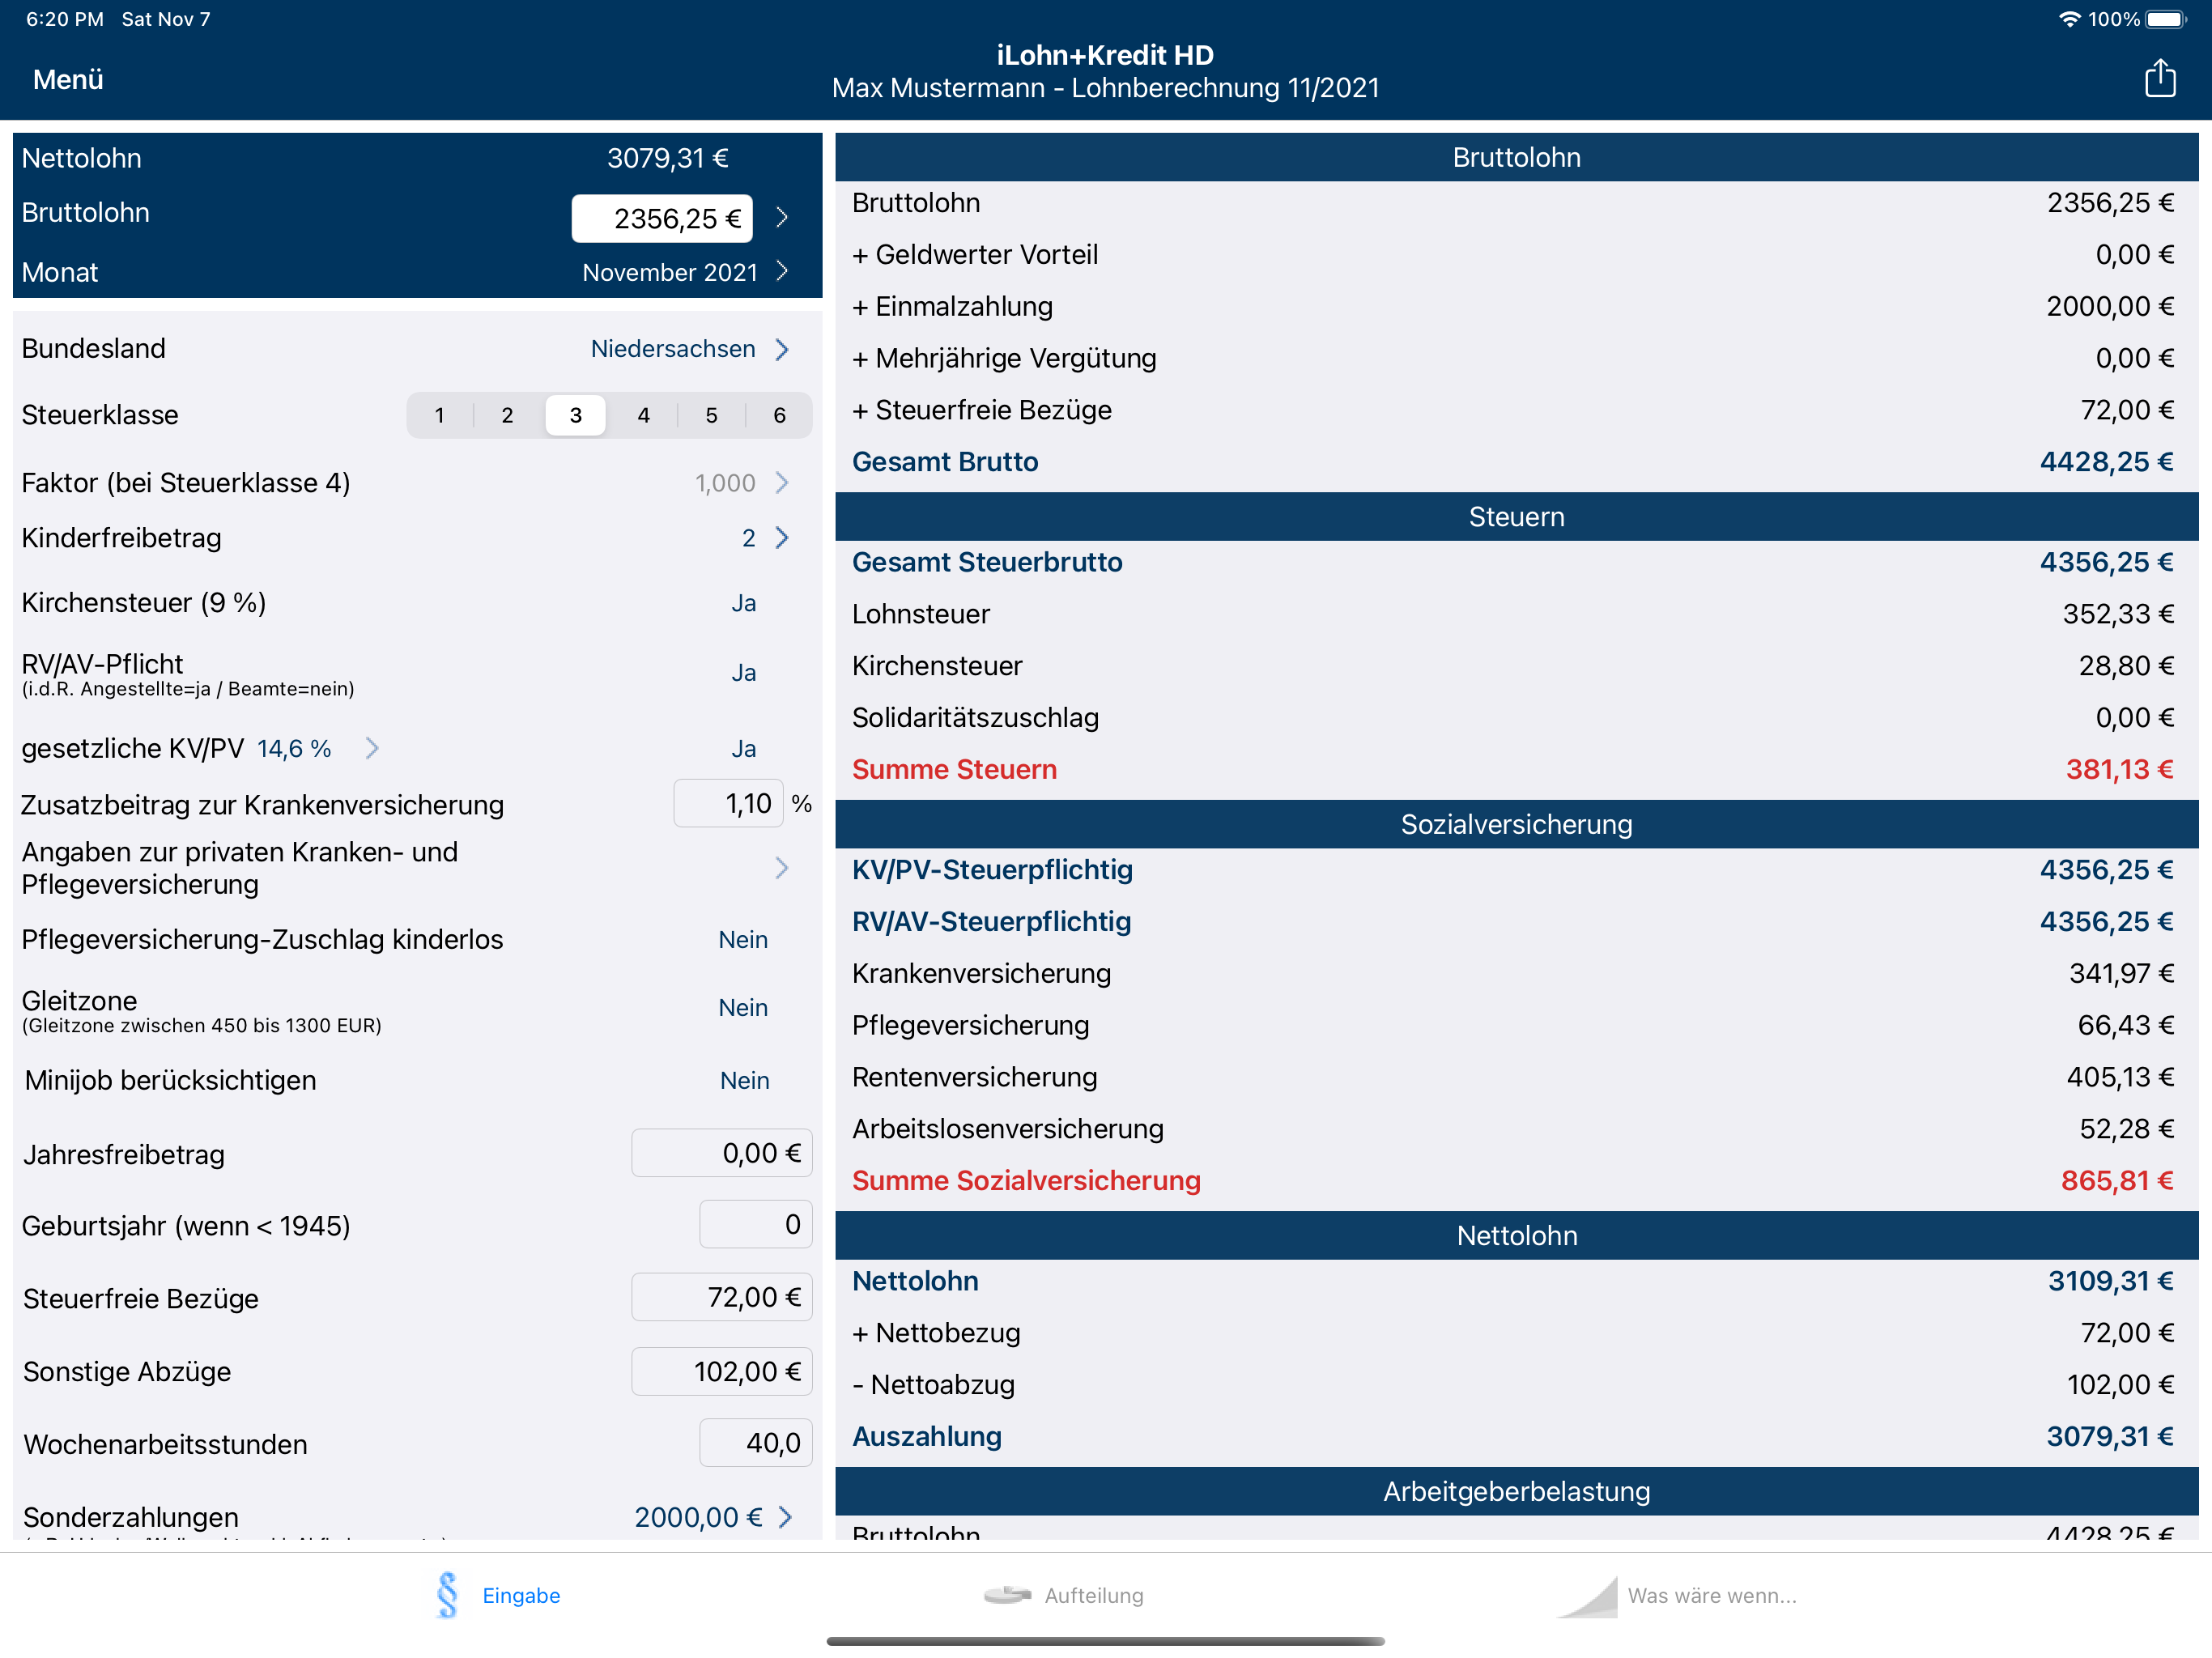Image resolution: width=2212 pixels, height=1658 pixels.
Task: Click the Rentenversicherung row label
Action: (974, 1077)
